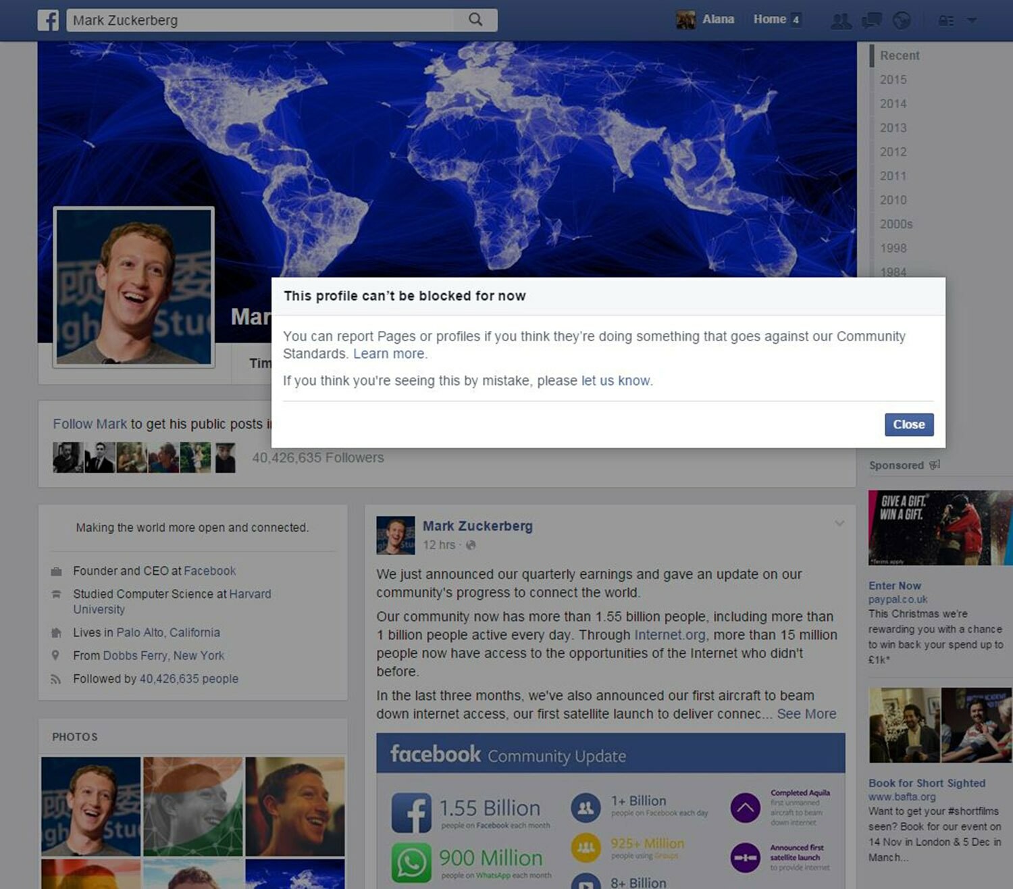Open the post author name Mark Zuckerberg

click(477, 526)
